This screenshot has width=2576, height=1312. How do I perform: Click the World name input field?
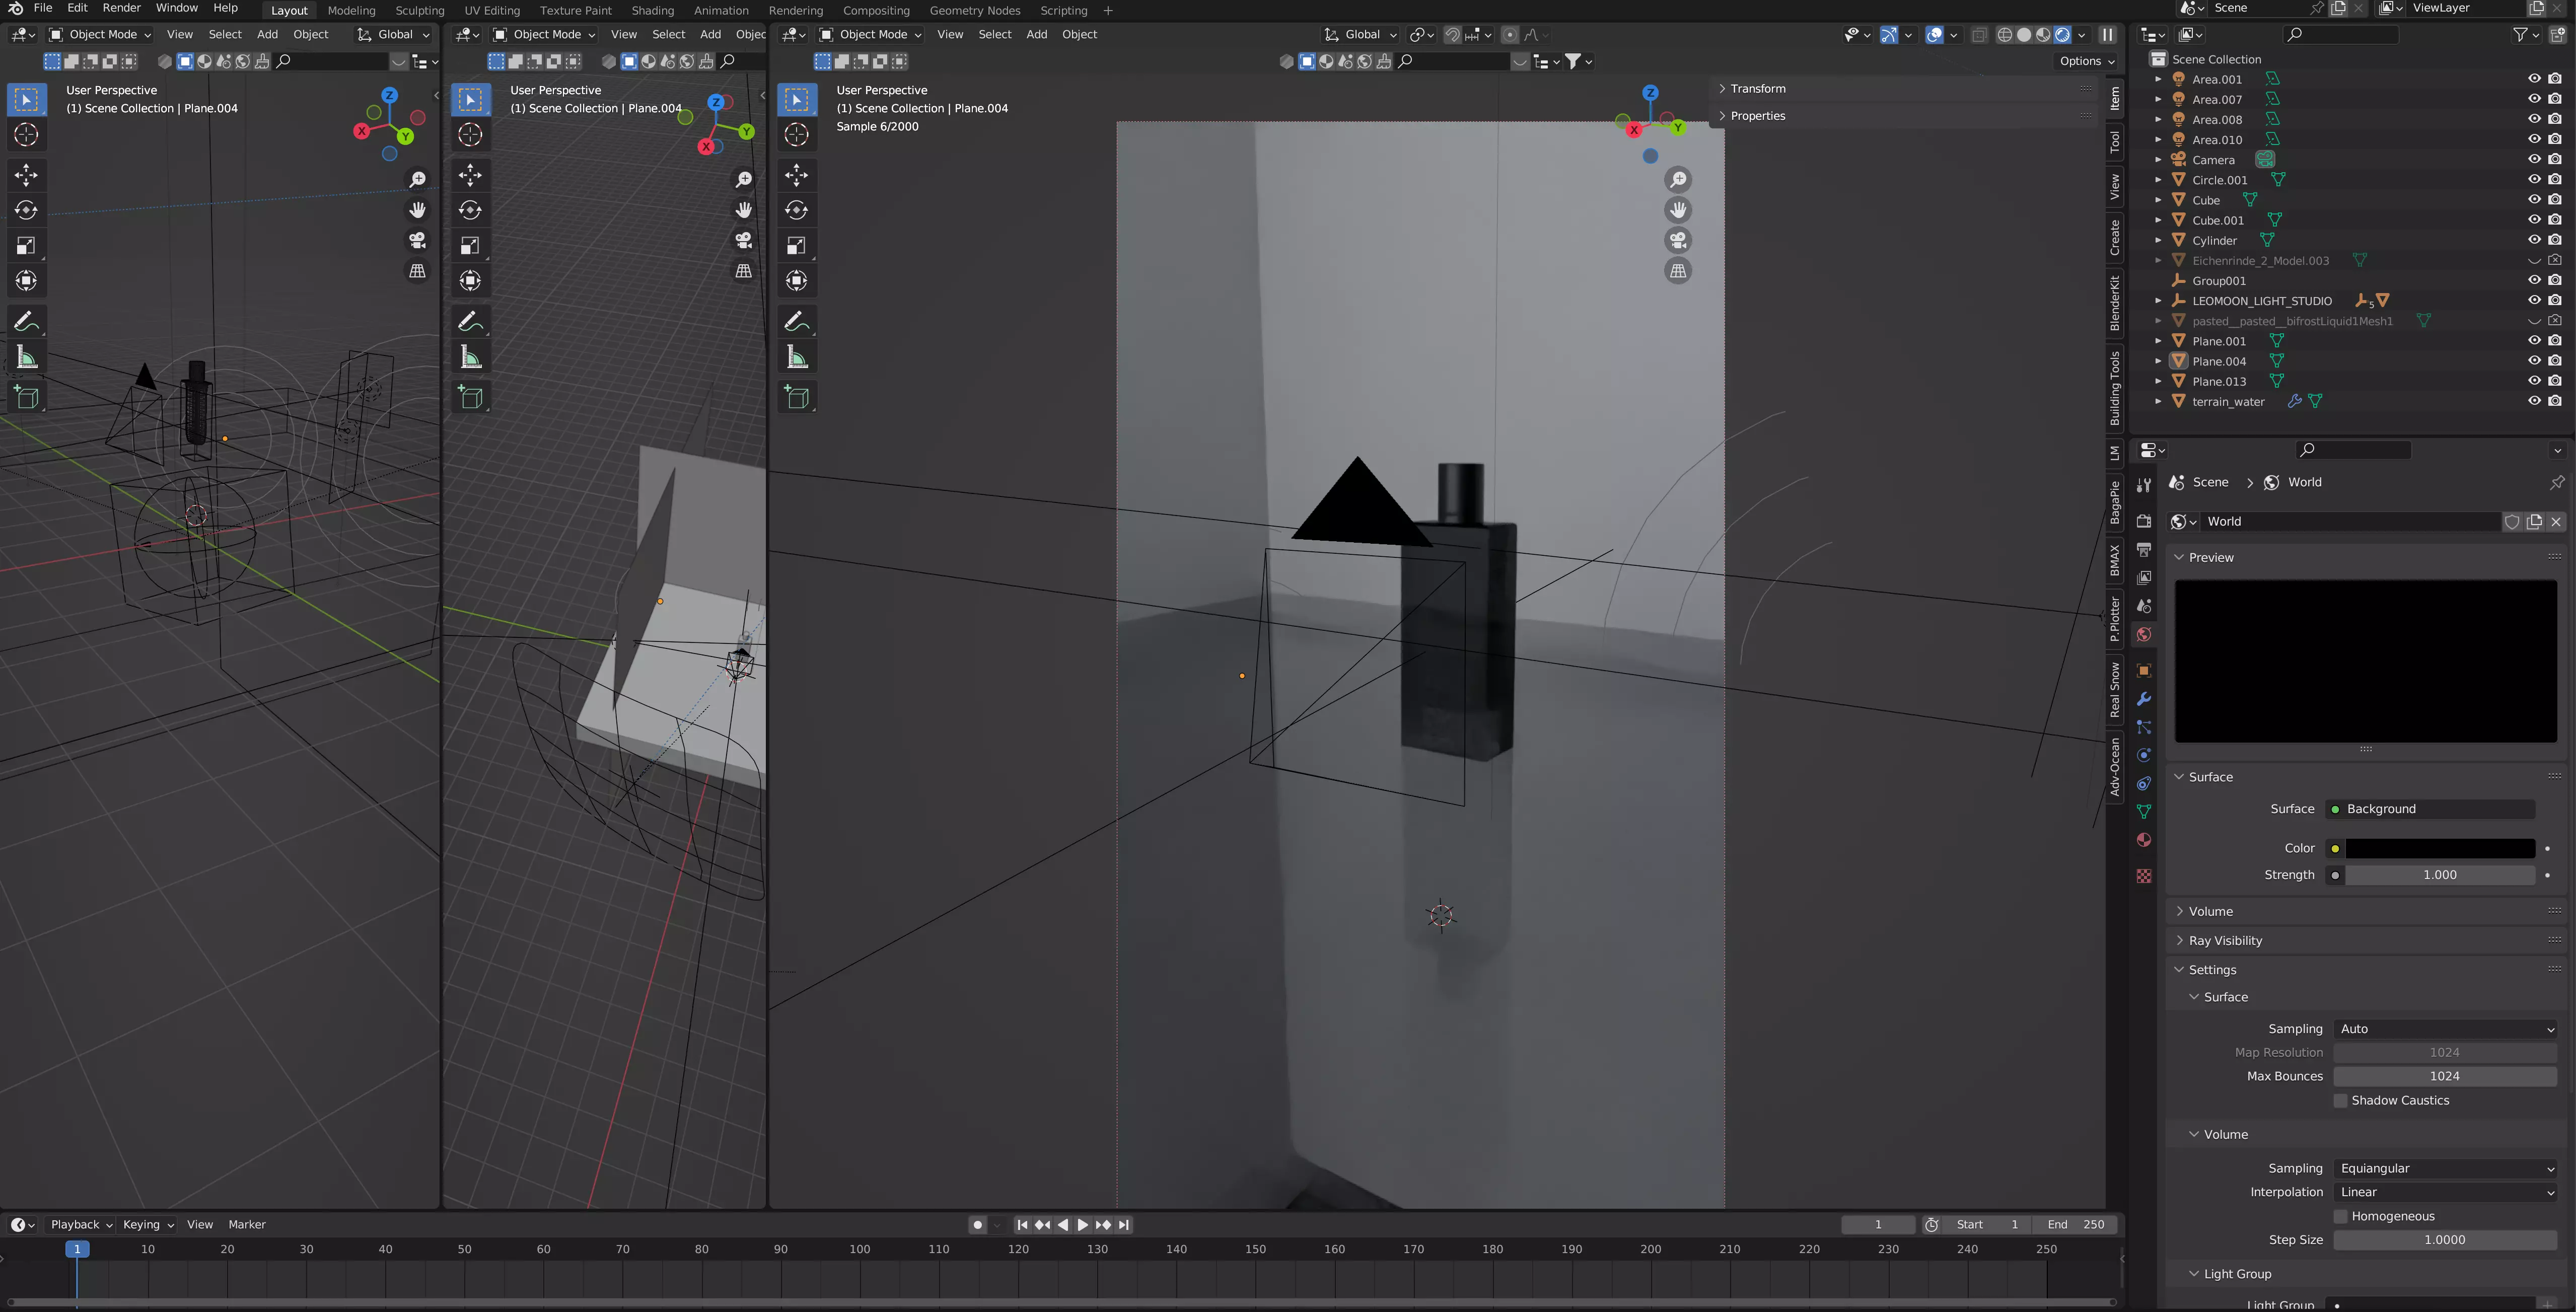[2350, 522]
